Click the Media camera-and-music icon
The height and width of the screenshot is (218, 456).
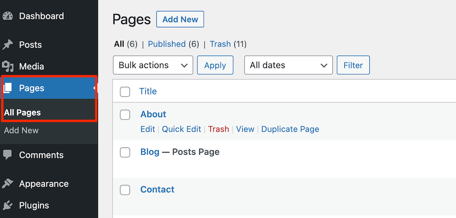pos(8,67)
